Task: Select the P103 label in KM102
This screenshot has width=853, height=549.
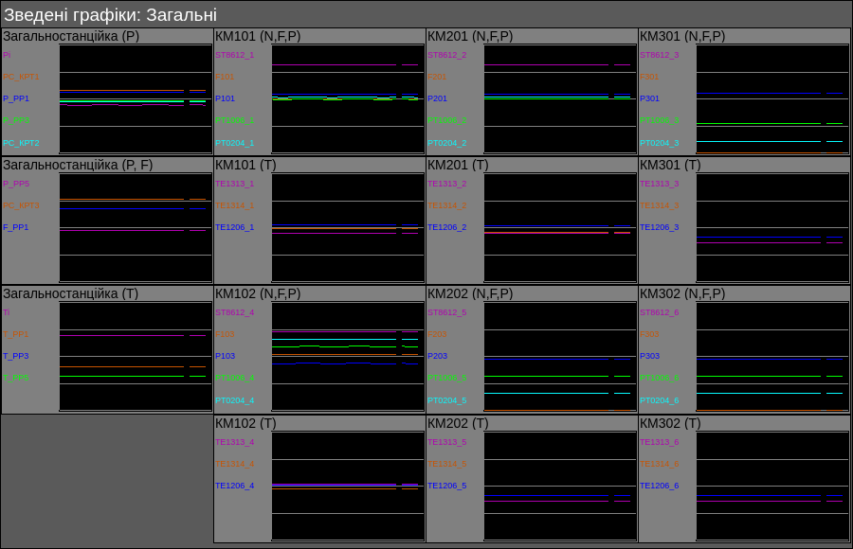Action: click(225, 356)
